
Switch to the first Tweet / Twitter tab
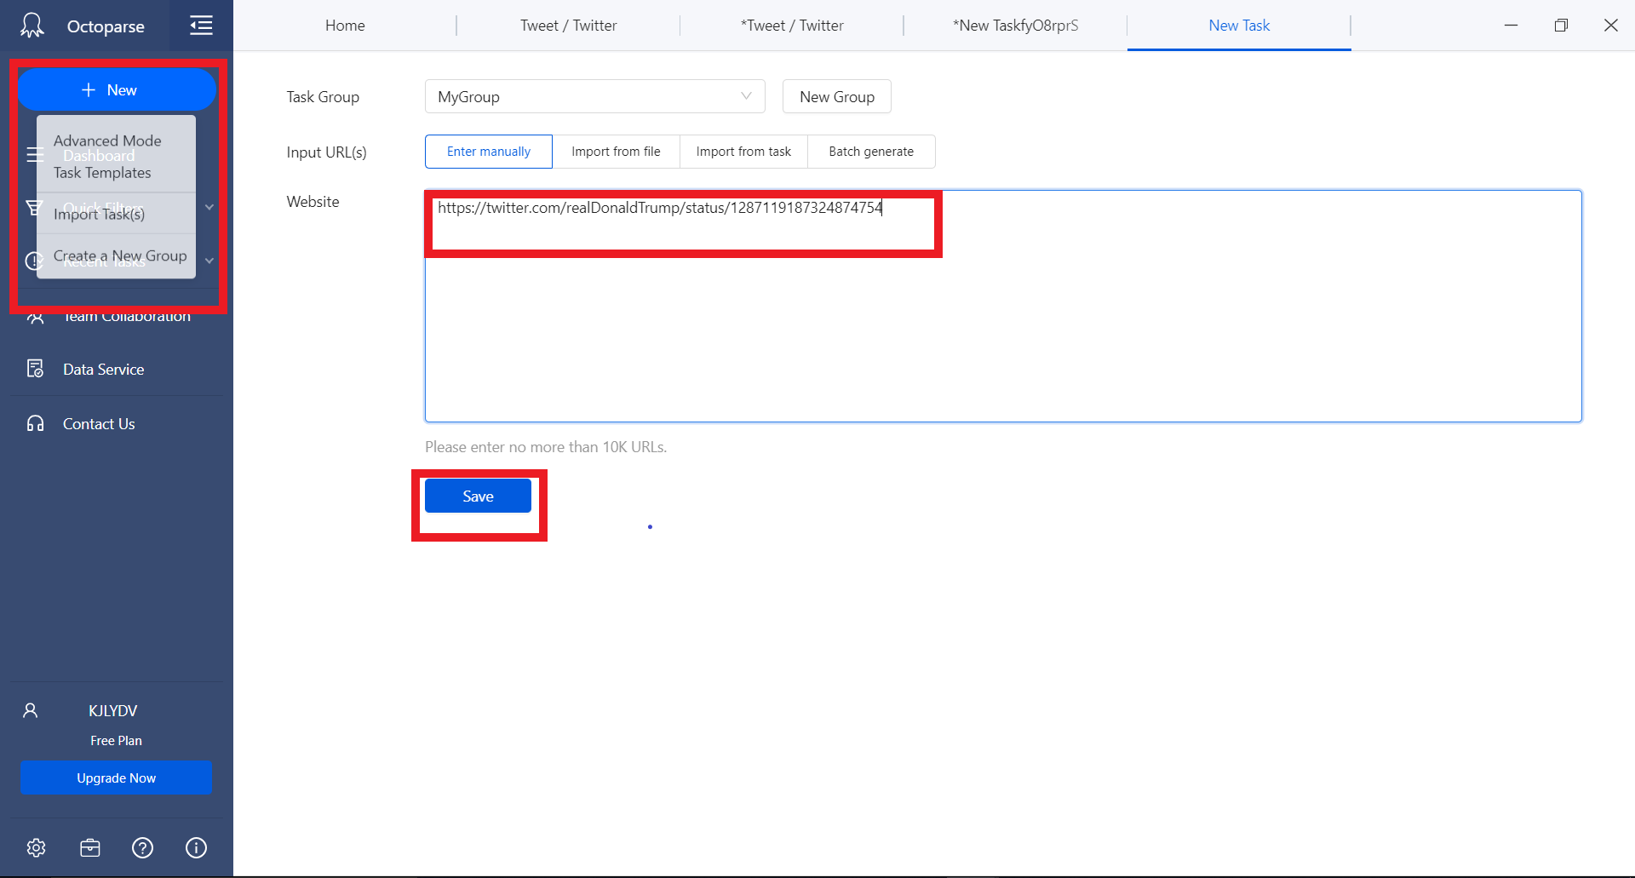pyautogui.click(x=569, y=26)
